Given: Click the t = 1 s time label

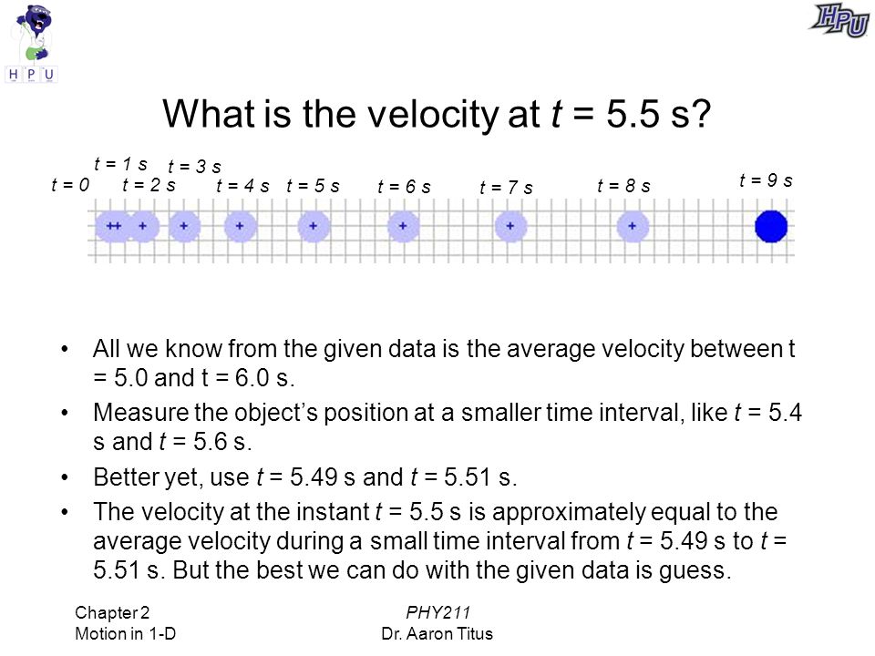Looking at the screenshot, I should [x=120, y=164].
